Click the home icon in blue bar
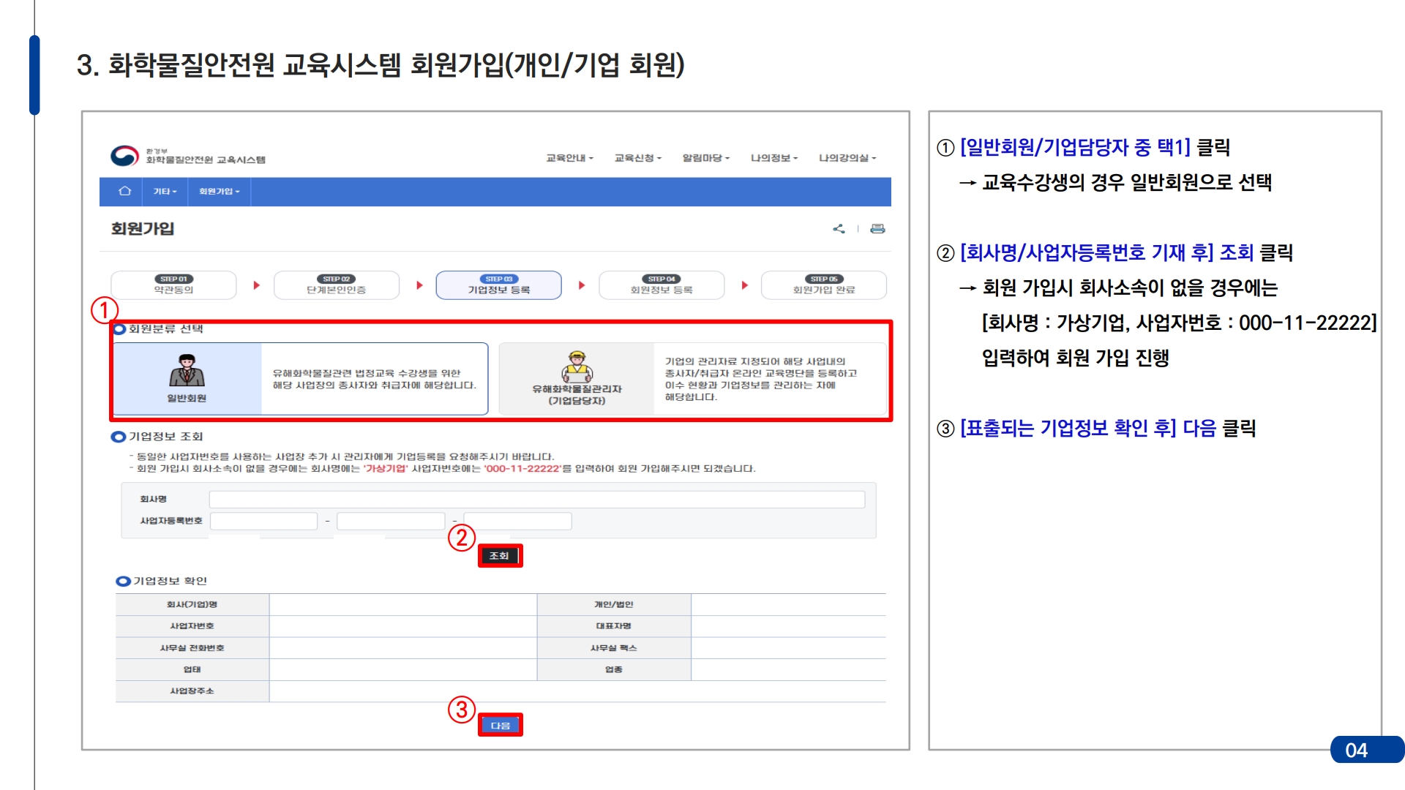 [125, 191]
